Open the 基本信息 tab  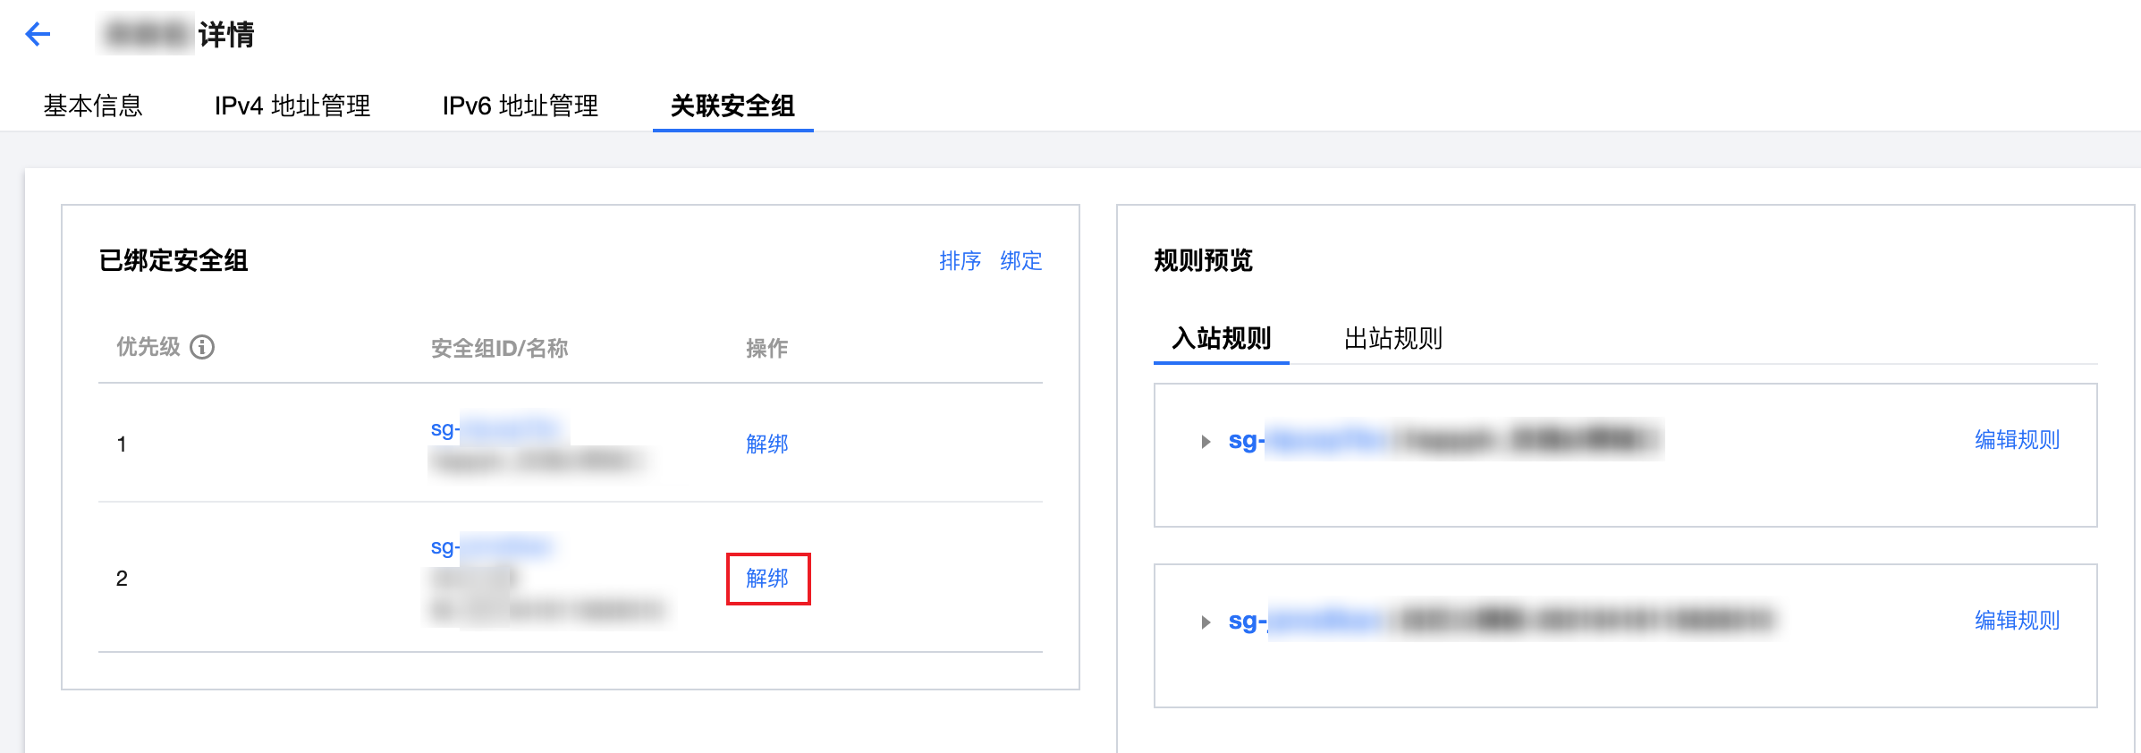pos(93,106)
